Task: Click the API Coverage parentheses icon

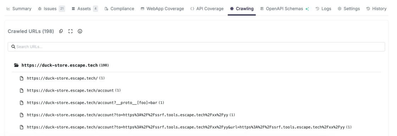Action: point(192,8)
